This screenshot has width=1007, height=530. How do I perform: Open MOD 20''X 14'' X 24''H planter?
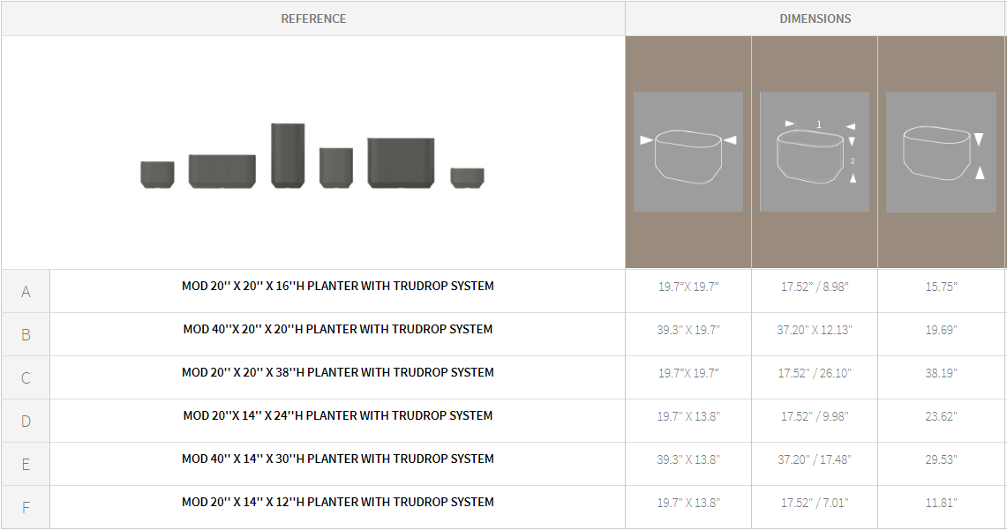(x=337, y=415)
